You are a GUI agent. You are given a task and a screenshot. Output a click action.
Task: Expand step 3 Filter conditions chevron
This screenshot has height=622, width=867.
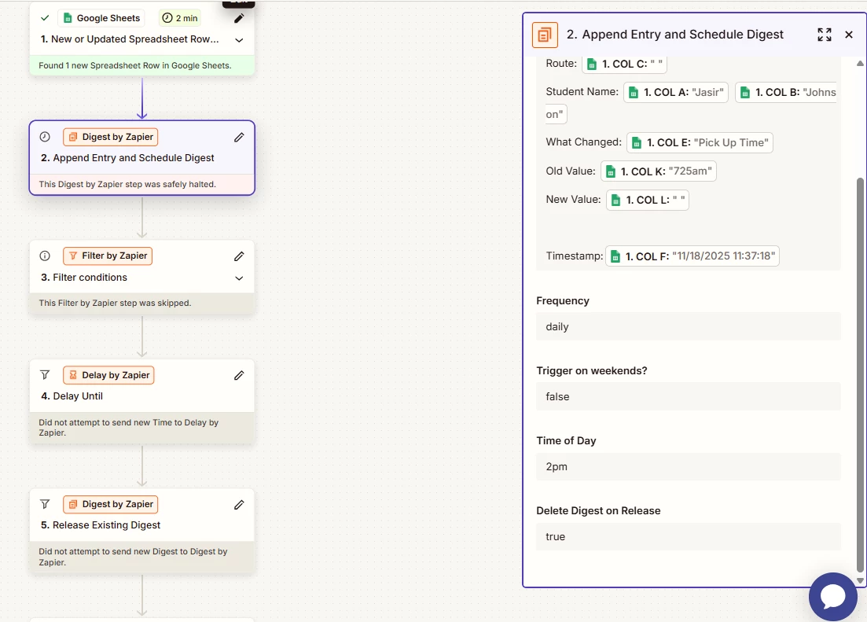click(x=239, y=278)
